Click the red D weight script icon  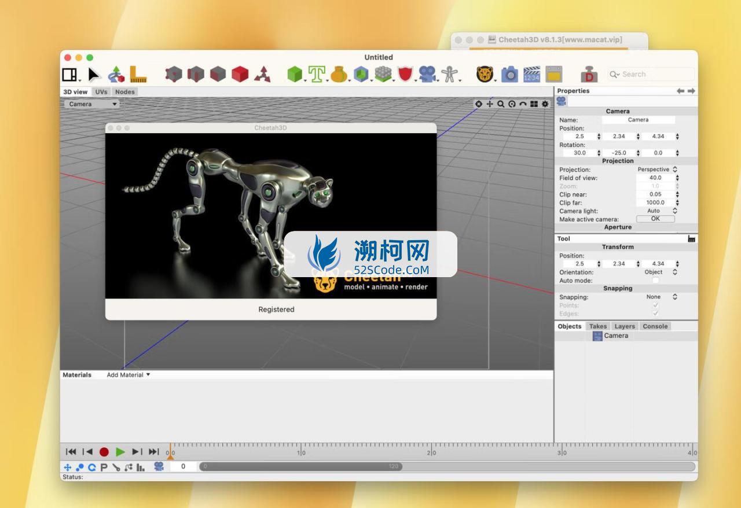[589, 74]
